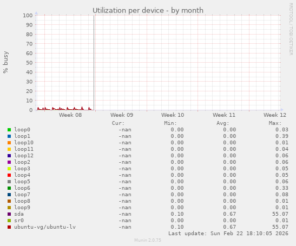Viewport: 296px width, 246px height.
Task: Click the loop3 lime color swatch
Action: tap(9, 169)
